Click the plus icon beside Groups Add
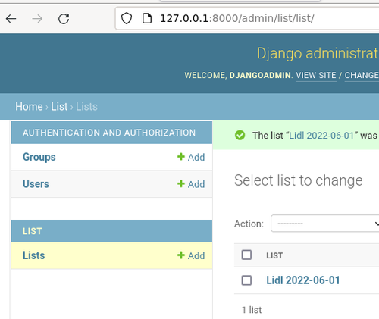Viewport: 379px width, 319px height. point(181,157)
